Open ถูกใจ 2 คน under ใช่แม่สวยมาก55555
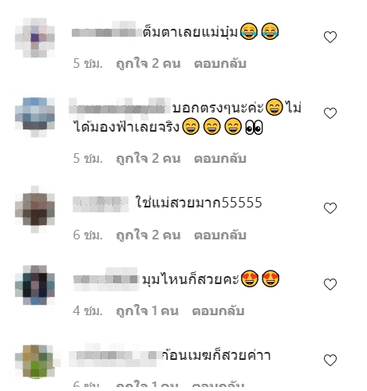Viewport: 367px width, 391px height. point(148,235)
